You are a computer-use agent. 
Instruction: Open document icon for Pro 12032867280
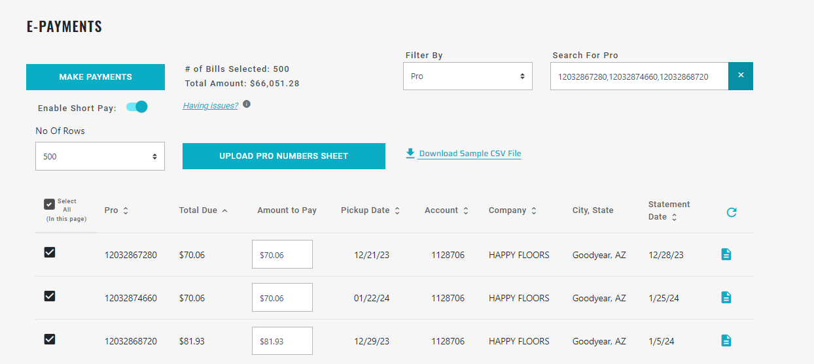pyautogui.click(x=726, y=254)
